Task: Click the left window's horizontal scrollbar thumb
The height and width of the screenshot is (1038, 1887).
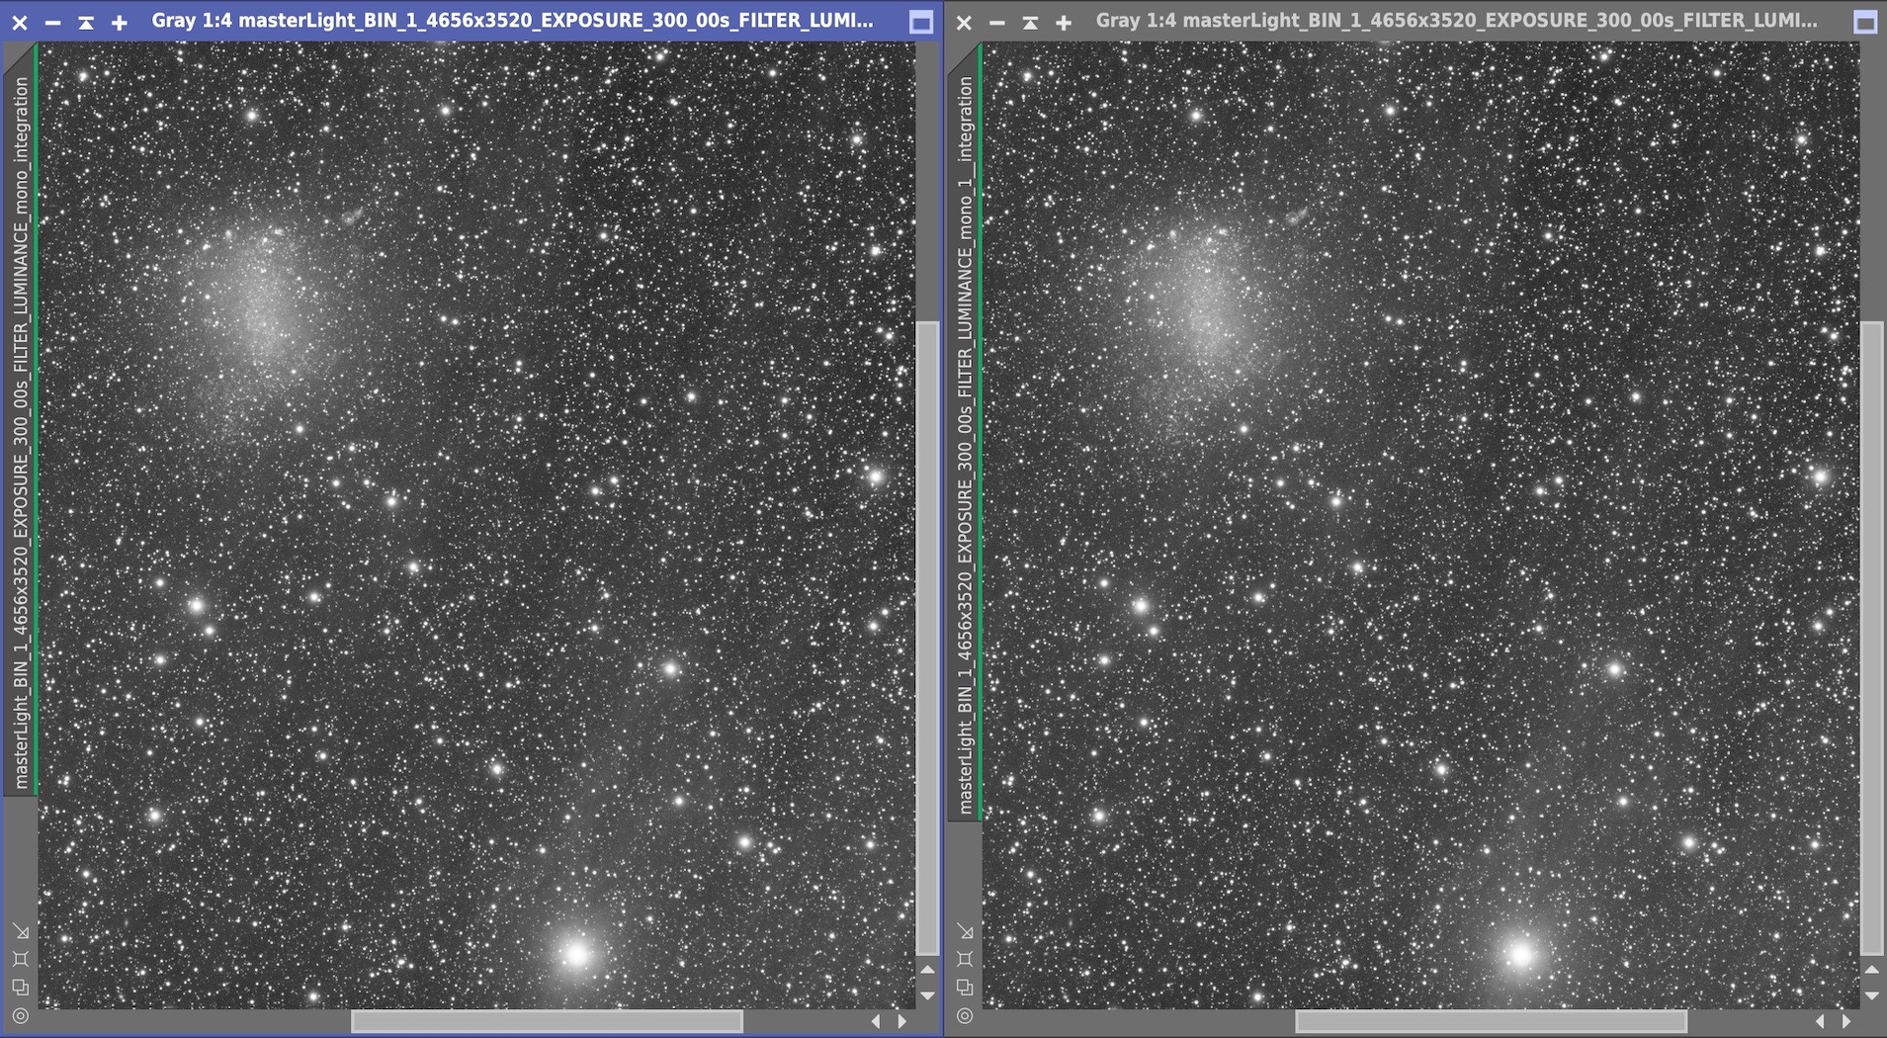Action: 547,1021
